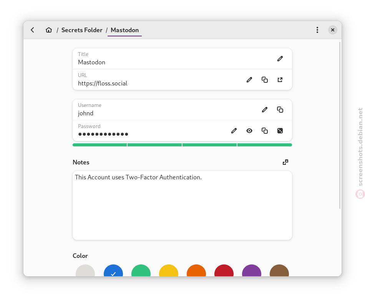Reveal password with eye icon
Viewport: 365px width, 302px height.
pyautogui.click(x=249, y=131)
